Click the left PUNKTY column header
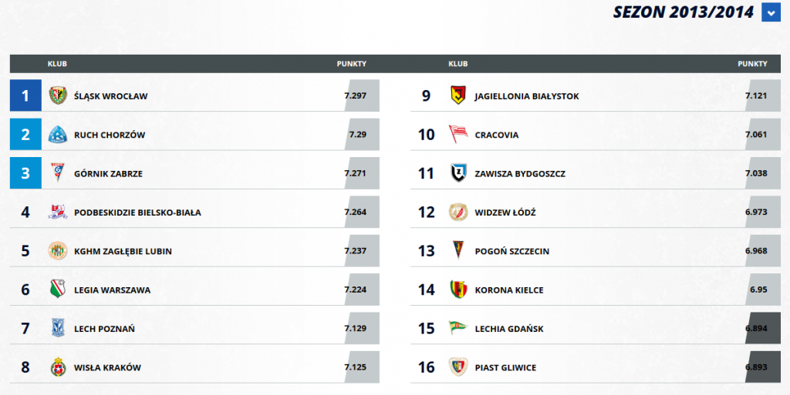 point(352,64)
